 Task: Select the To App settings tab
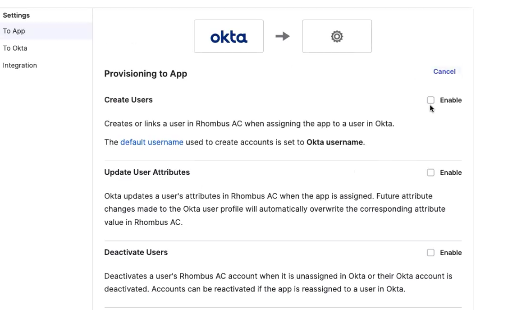pos(46,31)
